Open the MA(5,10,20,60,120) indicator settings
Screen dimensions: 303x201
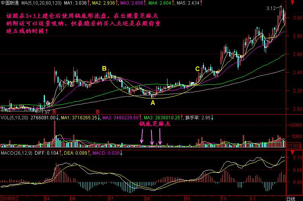[41, 3]
